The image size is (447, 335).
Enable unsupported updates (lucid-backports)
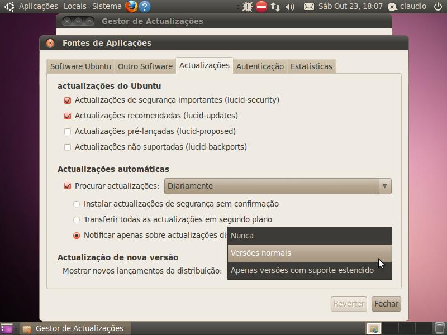[68, 147]
